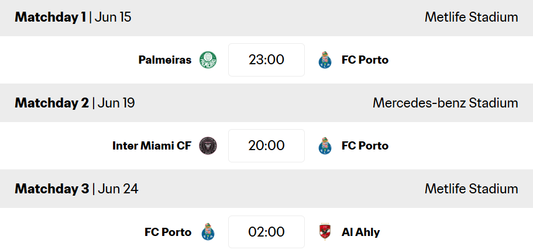533x250 pixels.
Task: Click FC Porto crest in Palmeiras match
Action: coord(325,60)
